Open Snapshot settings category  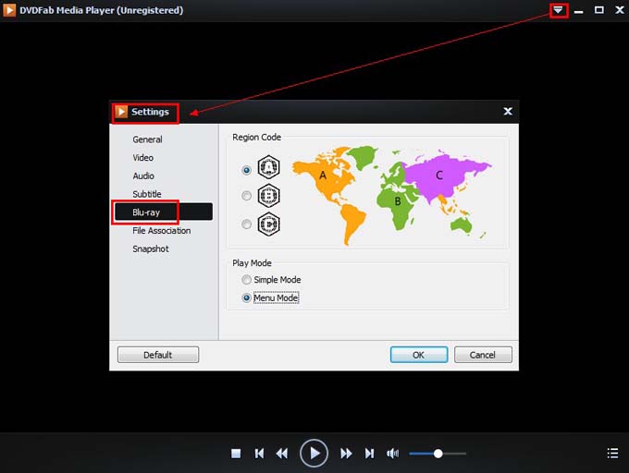click(151, 249)
